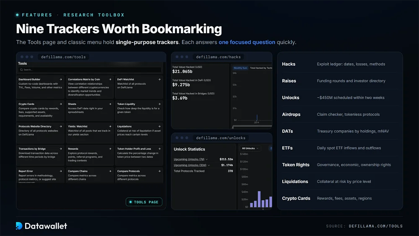This screenshot has width=419, height=236.
Task: Select the Airdrops row in the tracker list
Action: 340,114
